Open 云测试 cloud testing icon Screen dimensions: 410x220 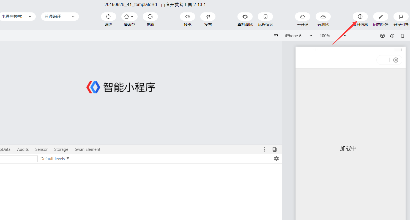click(x=323, y=17)
